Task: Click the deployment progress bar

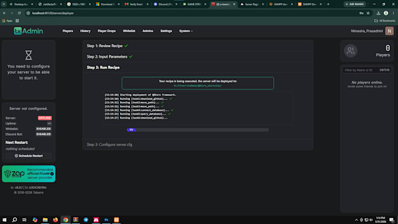Action: click(x=198, y=130)
